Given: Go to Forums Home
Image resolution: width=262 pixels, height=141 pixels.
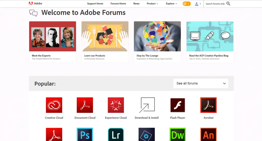Looking at the screenshot, I should click(x=118, y=4).
